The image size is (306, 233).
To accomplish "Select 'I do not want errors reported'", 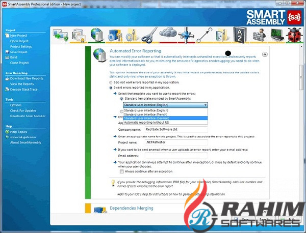I will (x=111, y=82).
